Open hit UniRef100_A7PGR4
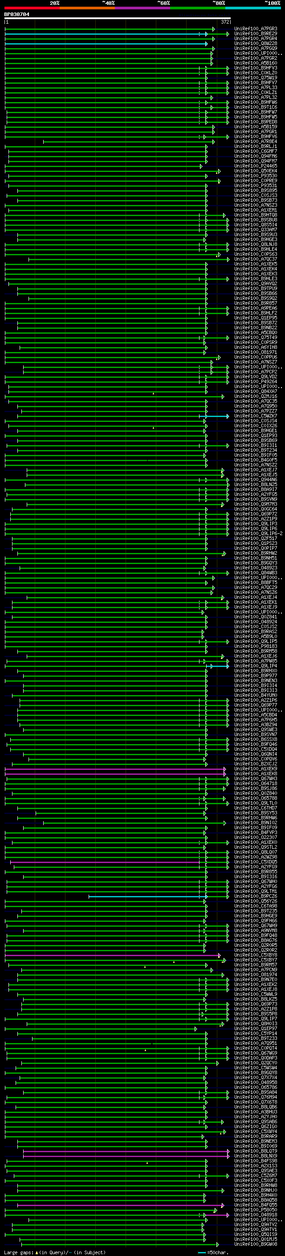 (256, 38)
